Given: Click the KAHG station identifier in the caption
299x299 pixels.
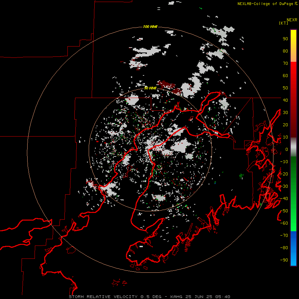Looking at the screenshot, I should pyautogui.click(x=176, y=297).
